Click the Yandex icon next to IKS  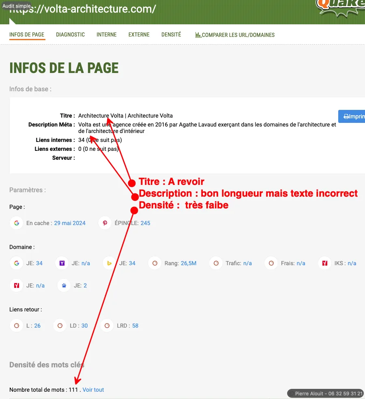[x=324, y=263]
